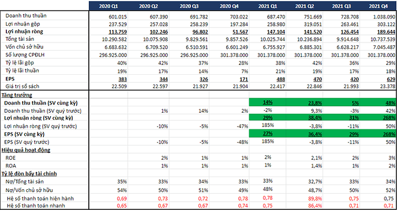Select the red quick ratio value 0,65
The image size is (398, 211).
pyautogui.click(x=122, y=206)
